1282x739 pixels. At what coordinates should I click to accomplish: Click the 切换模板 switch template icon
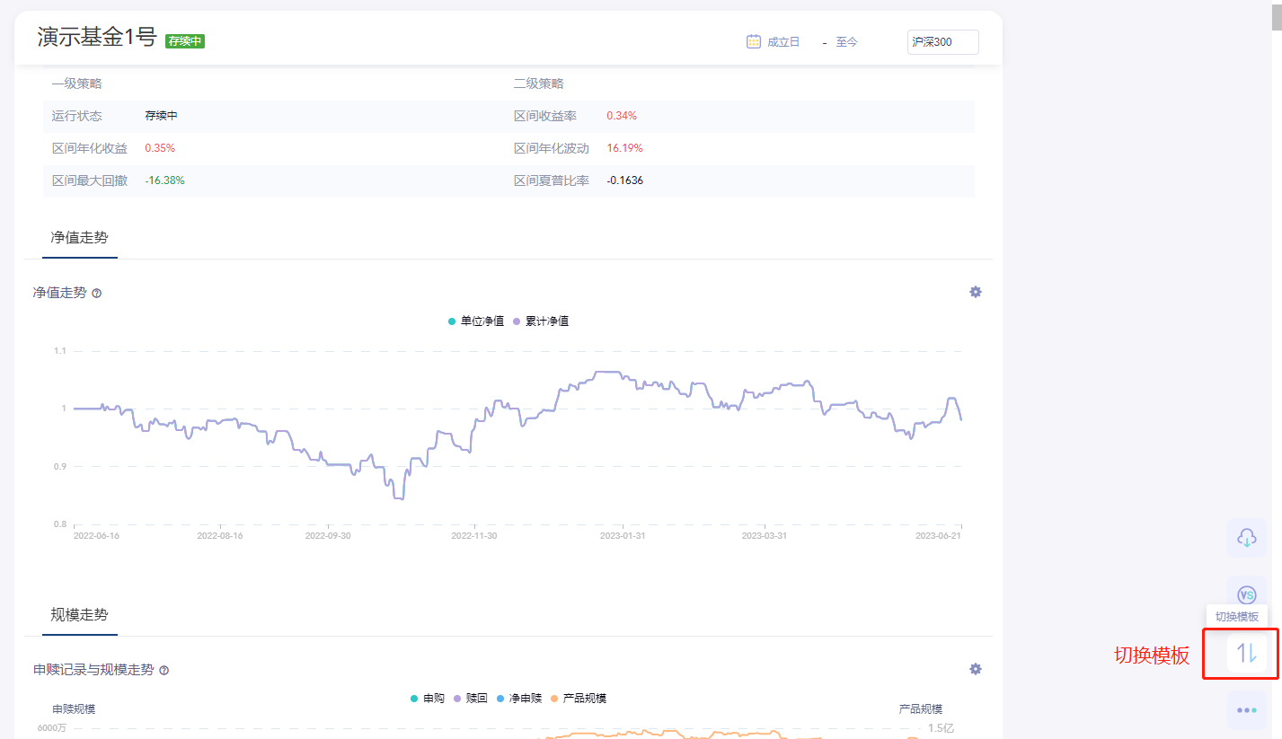[x=1246, y=654]
